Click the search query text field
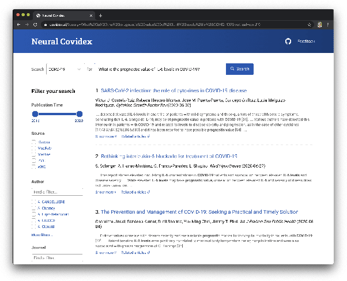 coord(159,69)
